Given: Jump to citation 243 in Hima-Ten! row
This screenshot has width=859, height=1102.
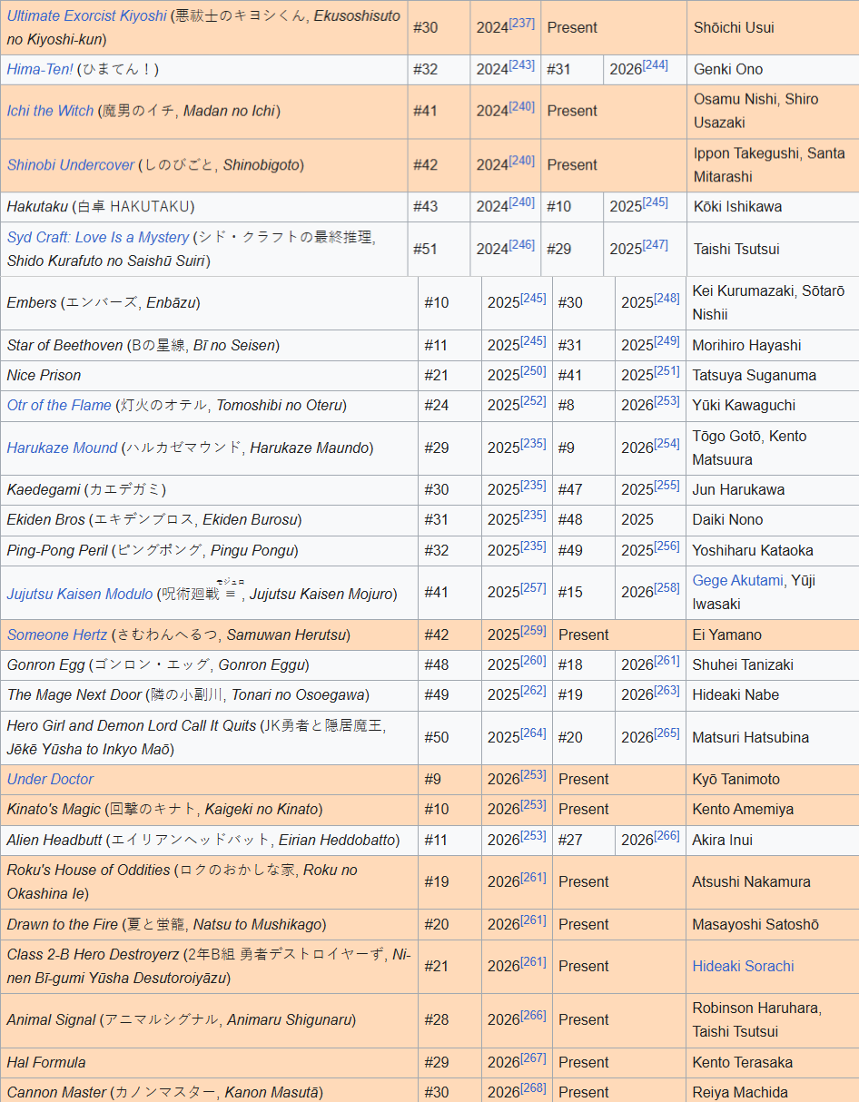Looking at the screenshot, I should (x=521, y=64).
